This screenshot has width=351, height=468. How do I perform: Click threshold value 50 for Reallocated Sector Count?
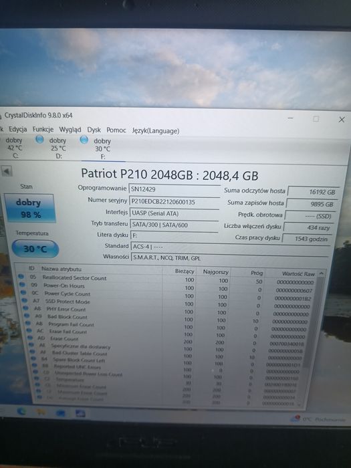pos(259,281)
